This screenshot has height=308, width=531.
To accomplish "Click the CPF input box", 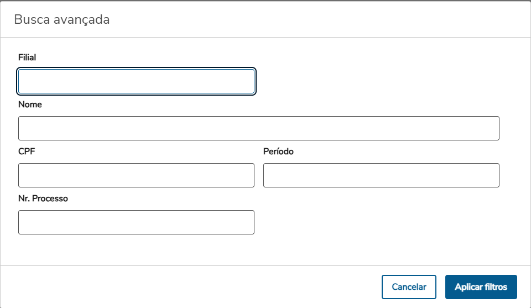I will [x=136, y=175].
